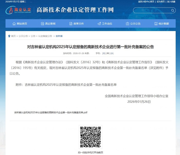Open the attached PDF 补充备案名单
The height and width of the screenshot is (155, 180).
point(51,113)
